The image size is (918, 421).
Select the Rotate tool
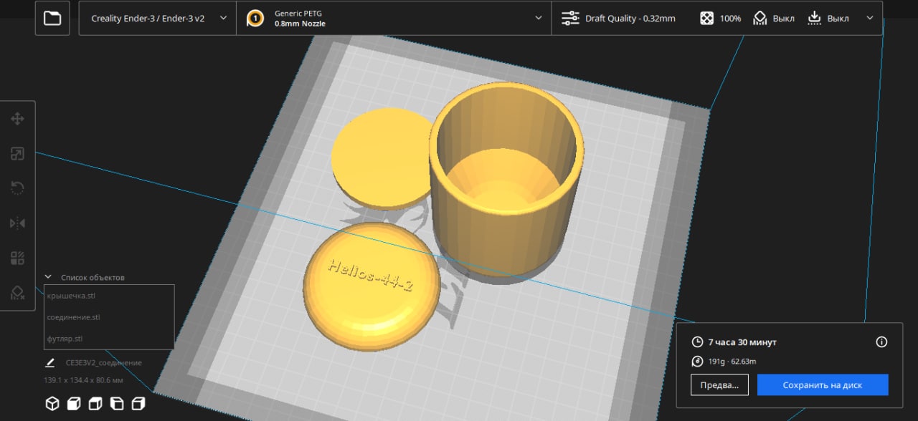pos(18,188)
